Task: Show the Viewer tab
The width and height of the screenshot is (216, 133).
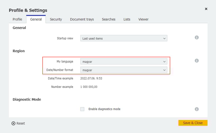Action: point(143,19)
